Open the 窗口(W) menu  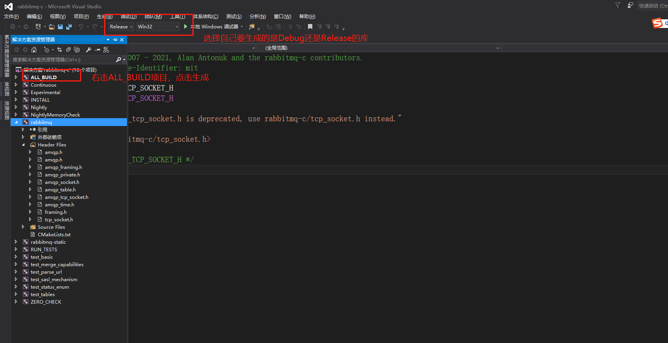(283, 16)
